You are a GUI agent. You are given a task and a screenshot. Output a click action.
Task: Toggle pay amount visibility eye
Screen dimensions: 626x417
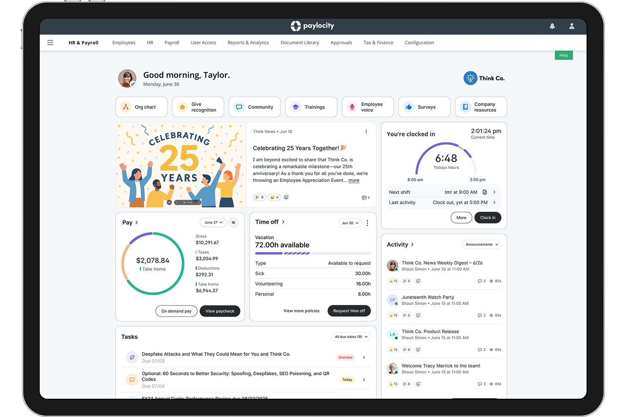point(233,223)
